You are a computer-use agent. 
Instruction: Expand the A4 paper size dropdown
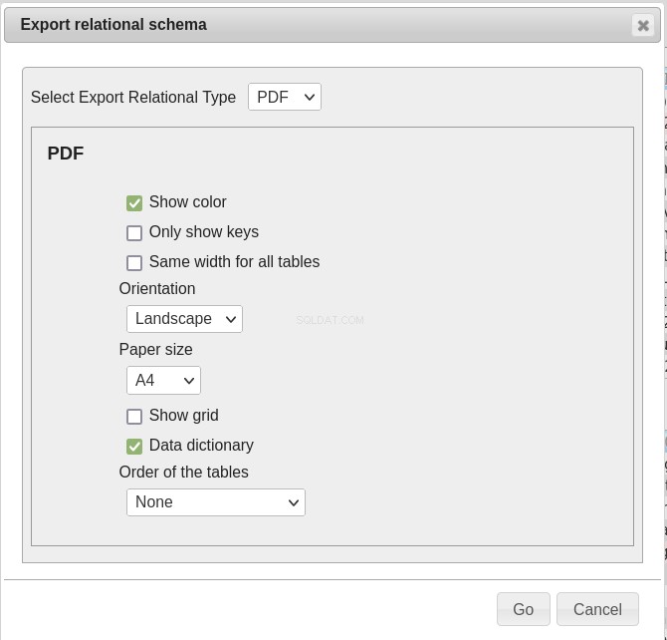click(x=164, y=380)
